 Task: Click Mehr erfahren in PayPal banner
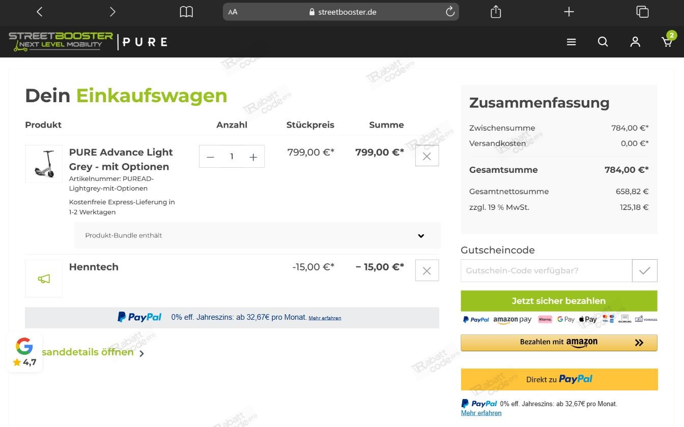click(325, 318)
